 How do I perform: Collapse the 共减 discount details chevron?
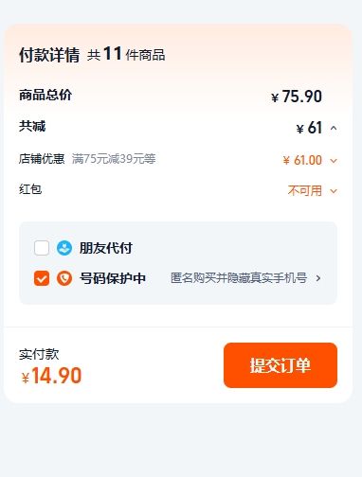point(334,128)
